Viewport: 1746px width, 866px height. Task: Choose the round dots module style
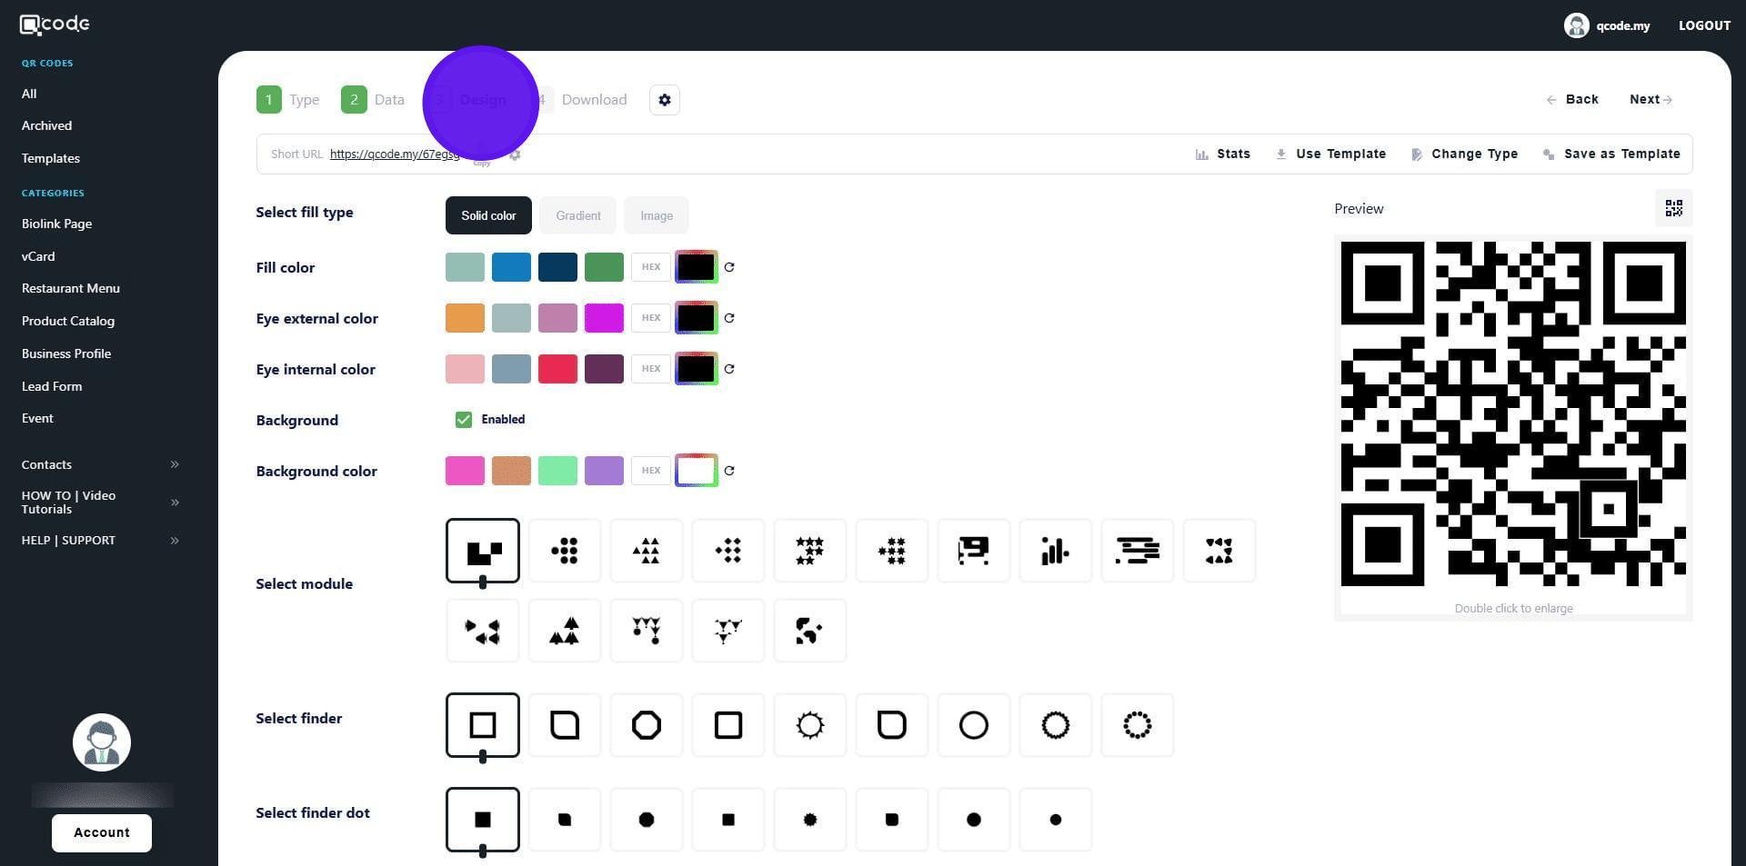coord(565,551)
